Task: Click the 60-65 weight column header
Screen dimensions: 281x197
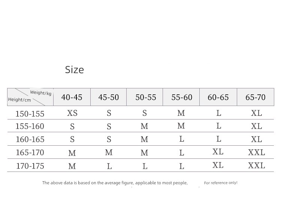Action: click(218, 97)
